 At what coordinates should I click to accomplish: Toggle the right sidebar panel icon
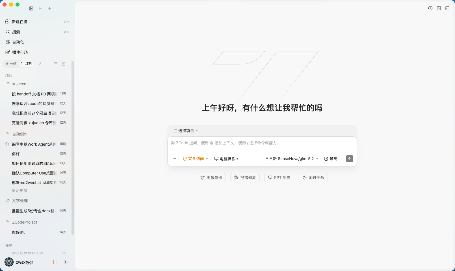pyautogui.click(x=447, y=8)
